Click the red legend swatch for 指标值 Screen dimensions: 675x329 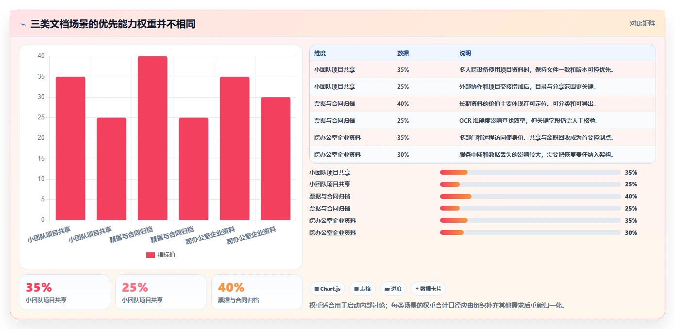151,255
